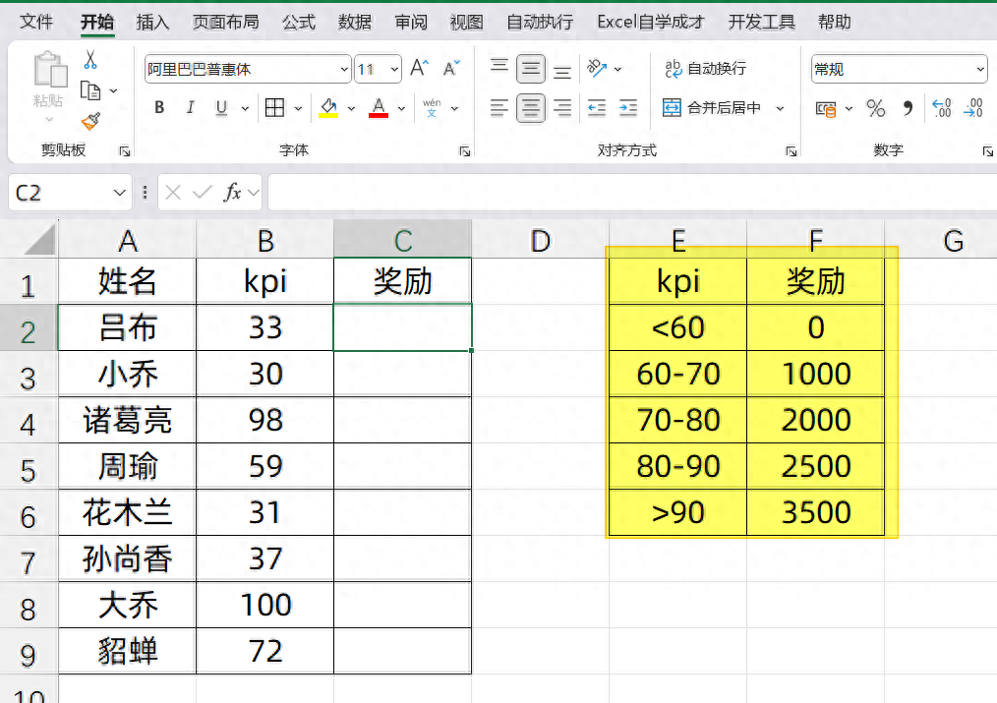The image size is (997, 703).
Task: Select lookup cell labeled 80-90
Action: coord(677,466)
